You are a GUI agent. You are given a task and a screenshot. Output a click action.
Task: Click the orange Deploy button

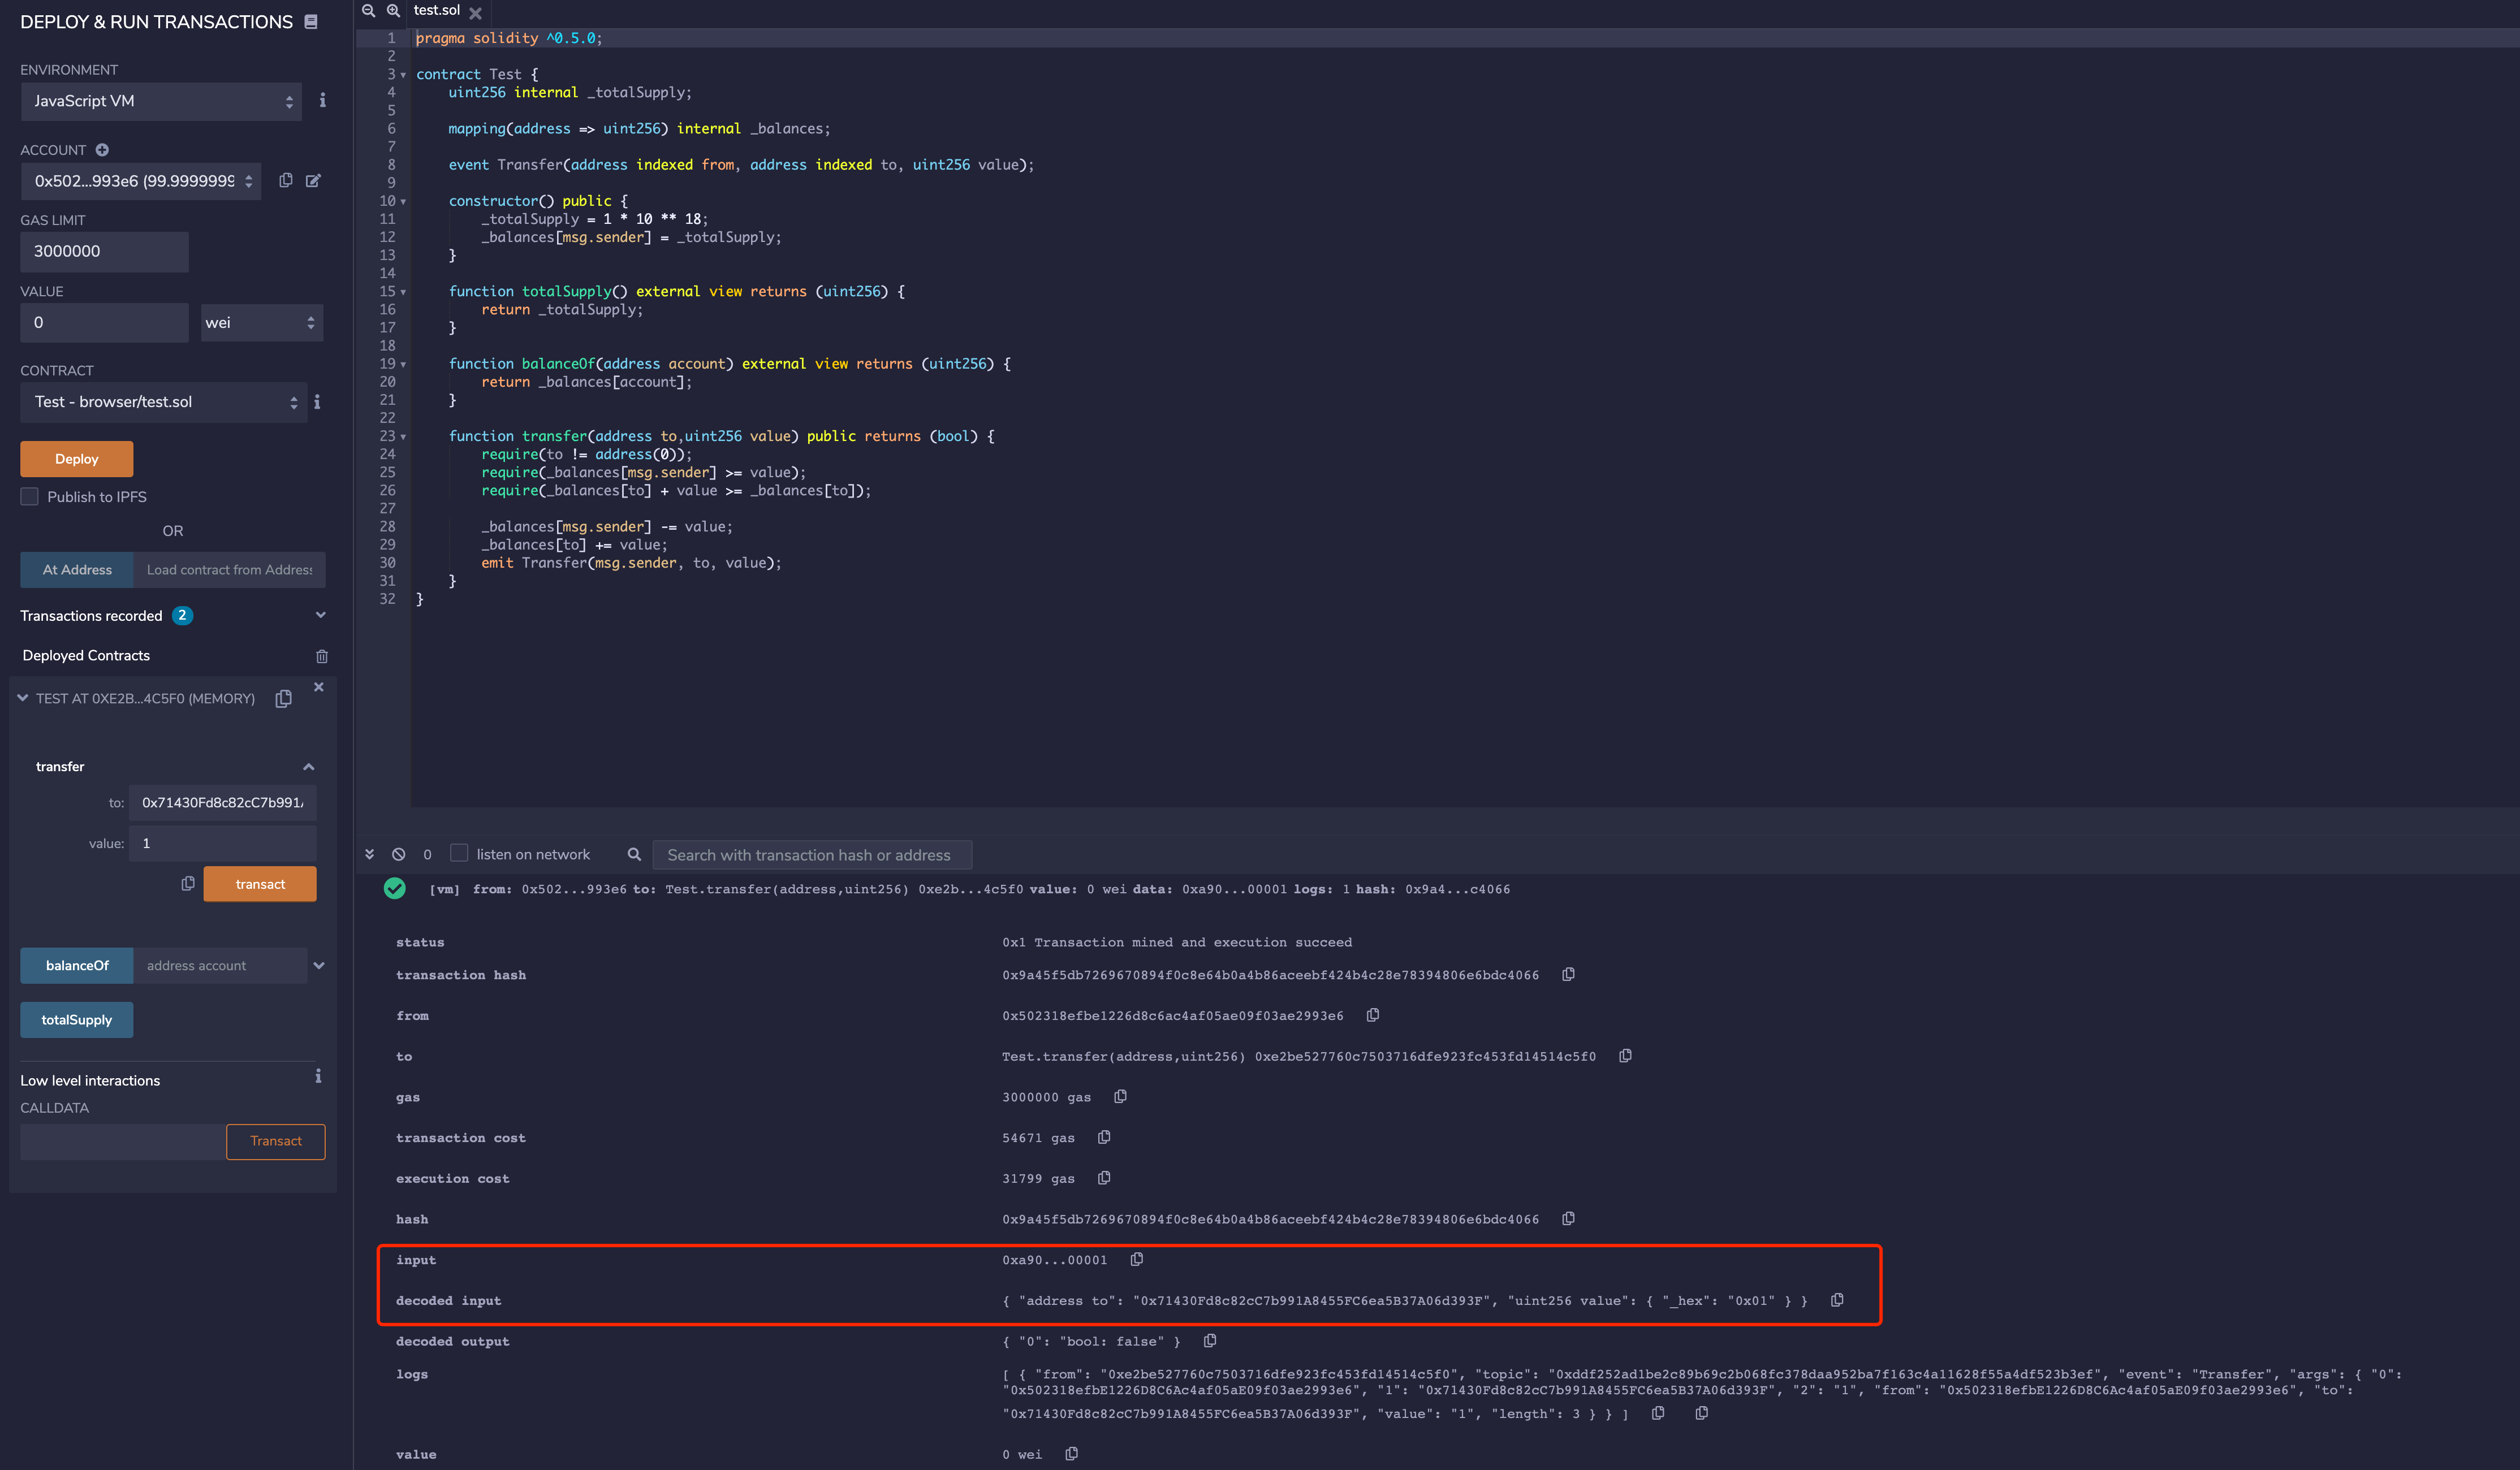77,459
